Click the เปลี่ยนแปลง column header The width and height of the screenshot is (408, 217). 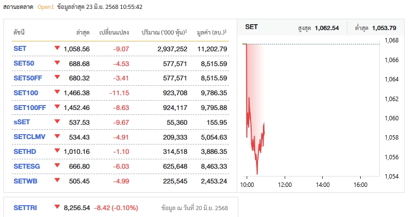[x=114, y=32]
